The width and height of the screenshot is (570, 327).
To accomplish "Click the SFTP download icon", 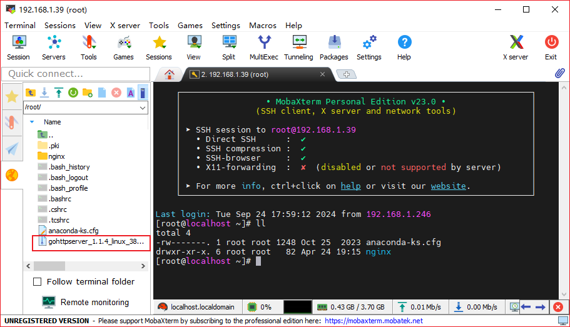I will pos(44,93).
